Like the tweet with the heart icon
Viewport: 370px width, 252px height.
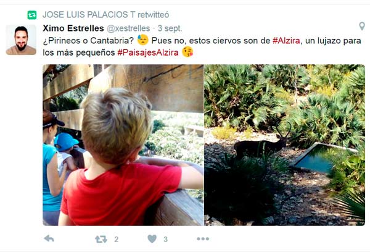(x=152, y=239)
